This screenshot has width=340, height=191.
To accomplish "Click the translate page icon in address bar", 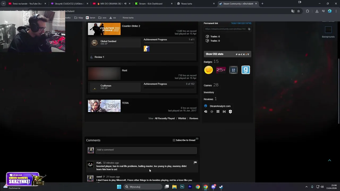I will pos(293,11).
